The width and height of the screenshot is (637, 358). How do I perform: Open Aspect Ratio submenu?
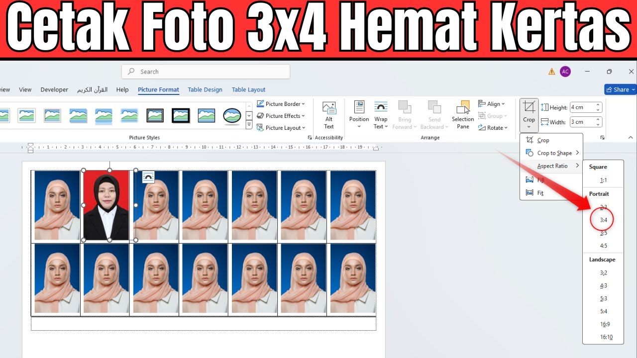pyautogui.click(x=551, y=166)
